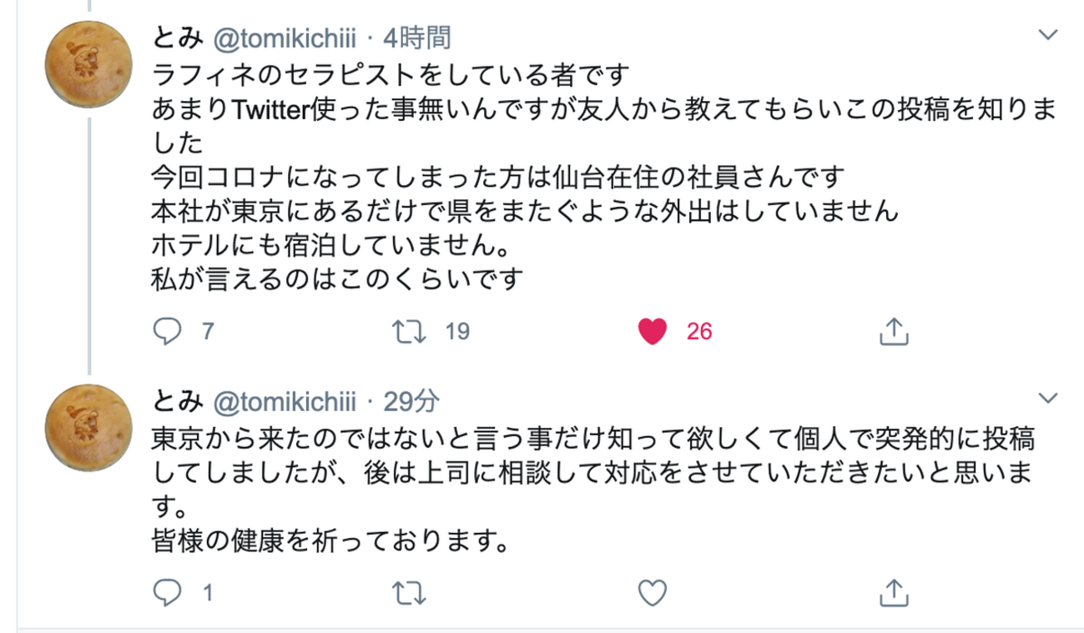The width and height of the screenshot is (1084, 633).
Task: Like the second tweet
Action: [x=653, y=593]
